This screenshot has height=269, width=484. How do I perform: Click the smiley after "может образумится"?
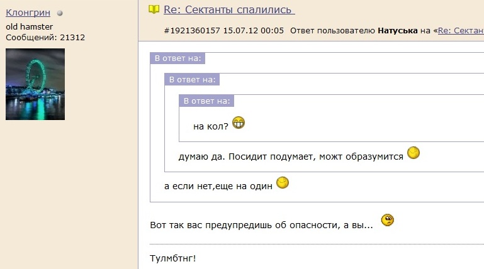pos(414,153)
